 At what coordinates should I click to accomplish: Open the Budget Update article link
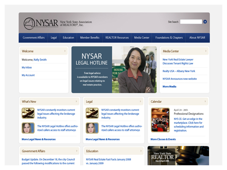pyautogui.click(x=48, y=161)
